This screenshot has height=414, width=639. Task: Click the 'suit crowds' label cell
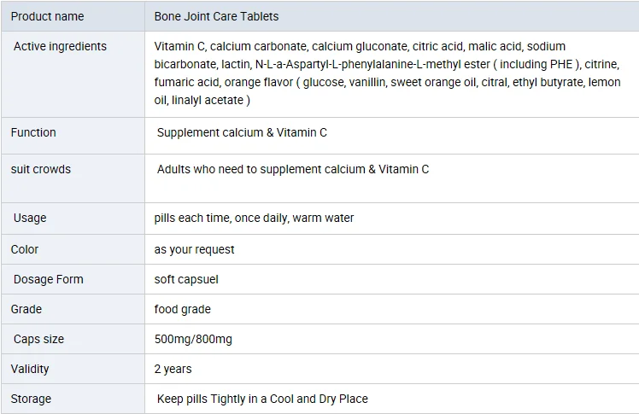41,169
